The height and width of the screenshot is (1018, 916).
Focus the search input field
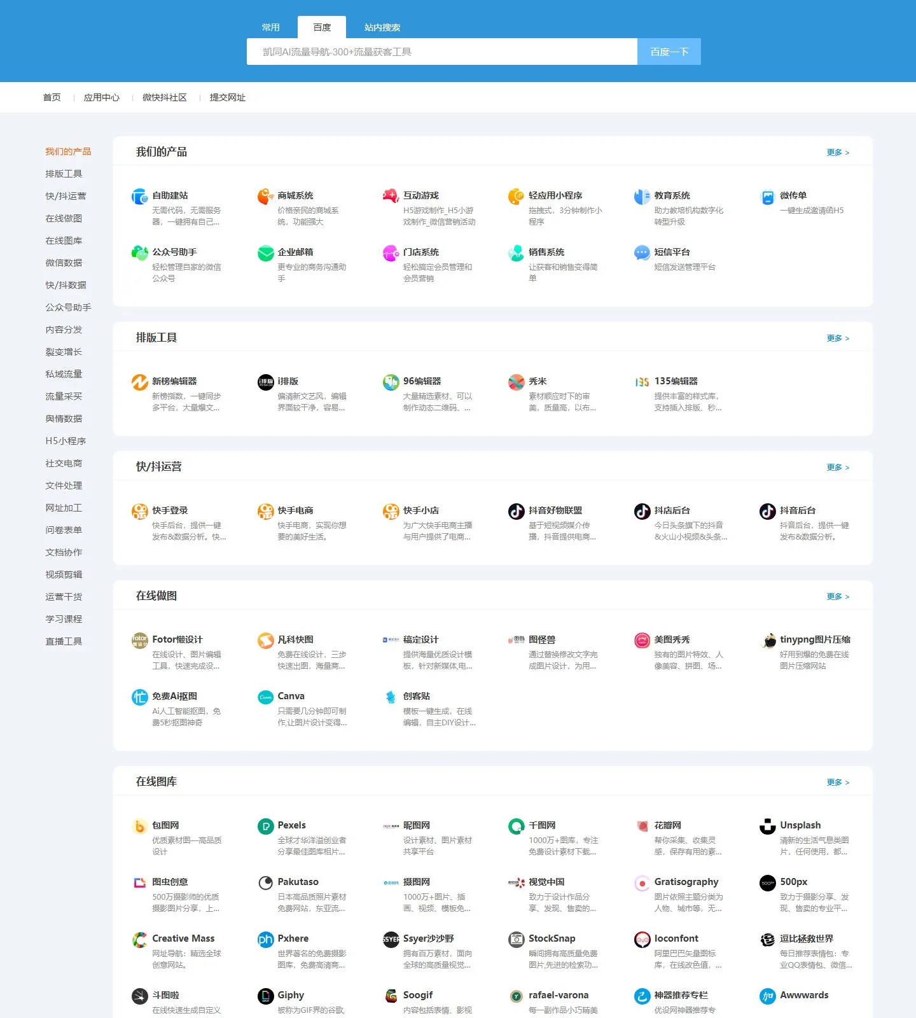point(442,52)
